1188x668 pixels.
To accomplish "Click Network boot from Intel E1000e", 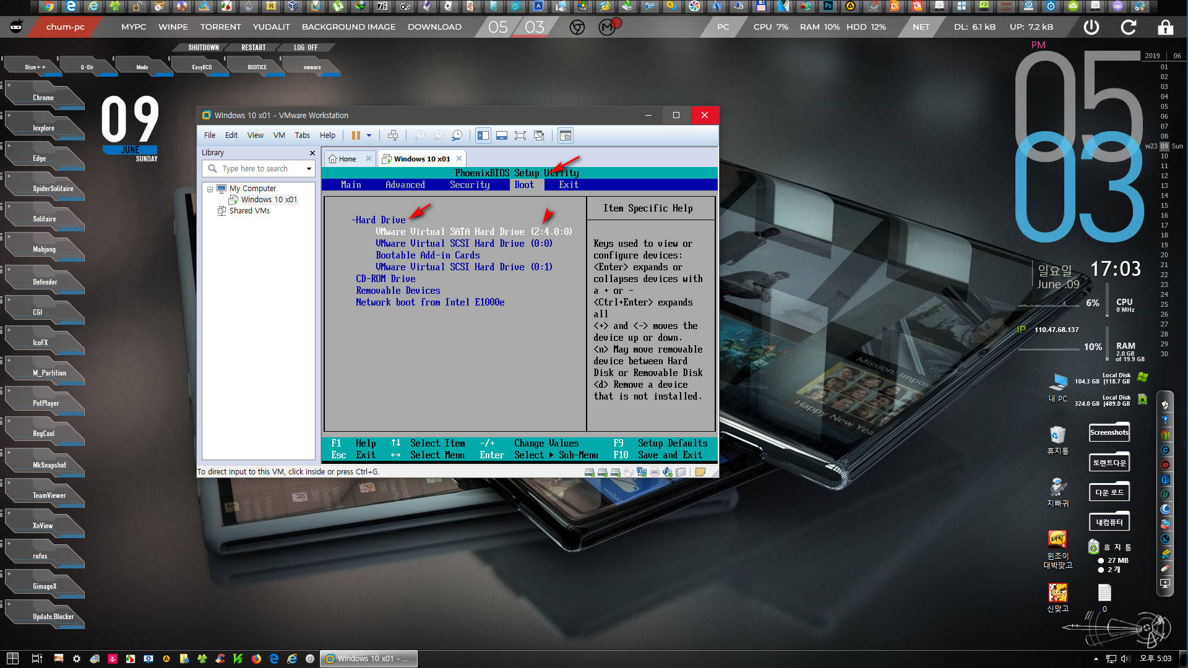I will [430, 302].
